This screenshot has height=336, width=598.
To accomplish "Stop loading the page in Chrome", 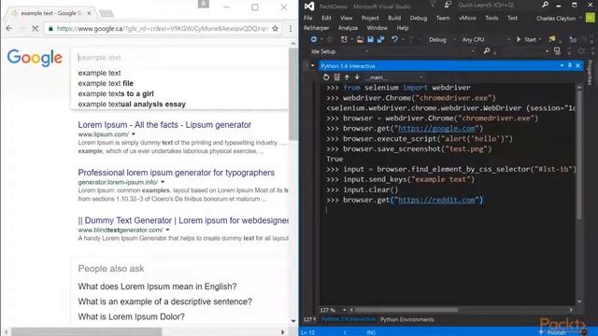I will point(35,28).
